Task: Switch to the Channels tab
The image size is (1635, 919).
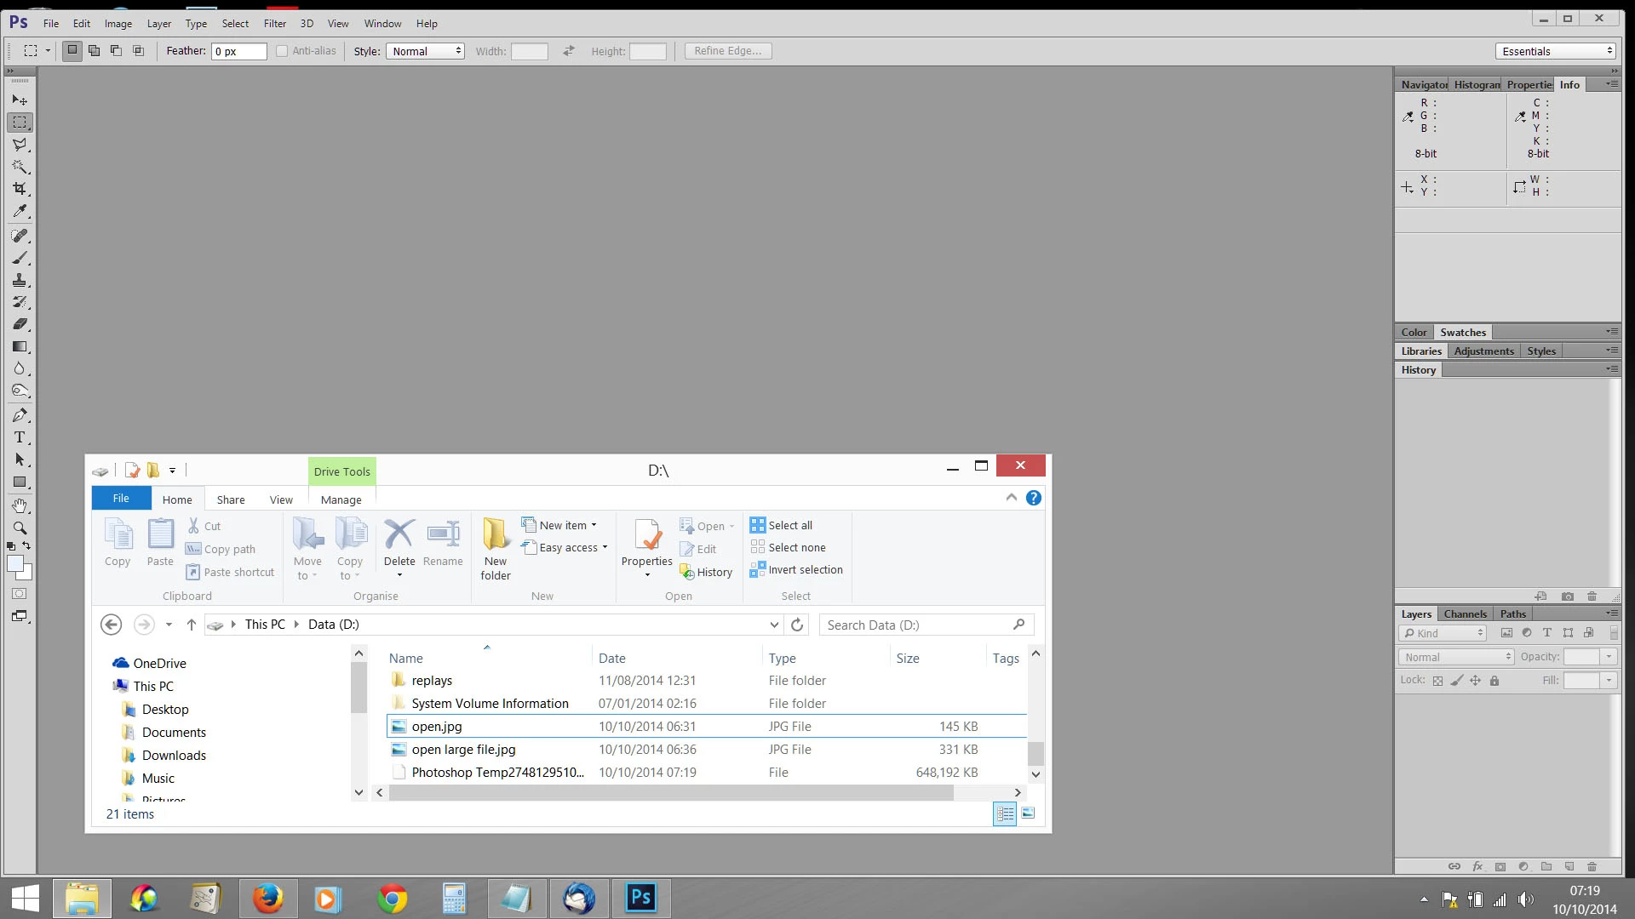Action: click(1465, 614)
